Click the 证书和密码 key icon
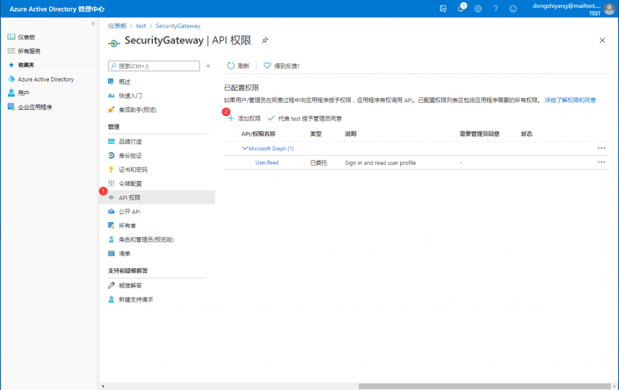 point(111,170)
